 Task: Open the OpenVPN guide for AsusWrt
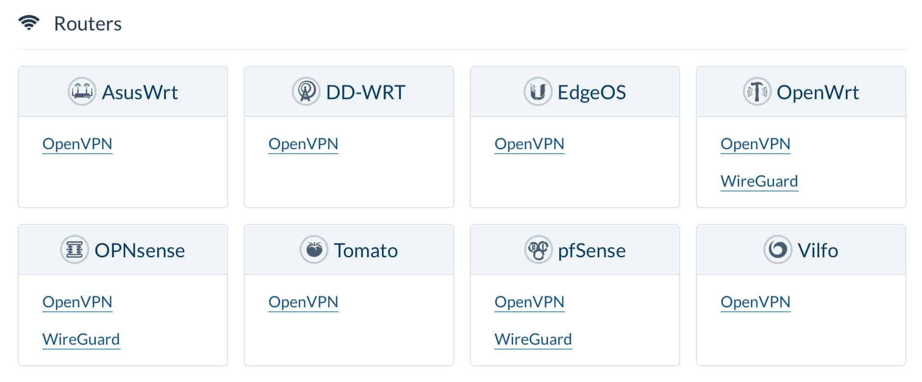click(77, 144)
